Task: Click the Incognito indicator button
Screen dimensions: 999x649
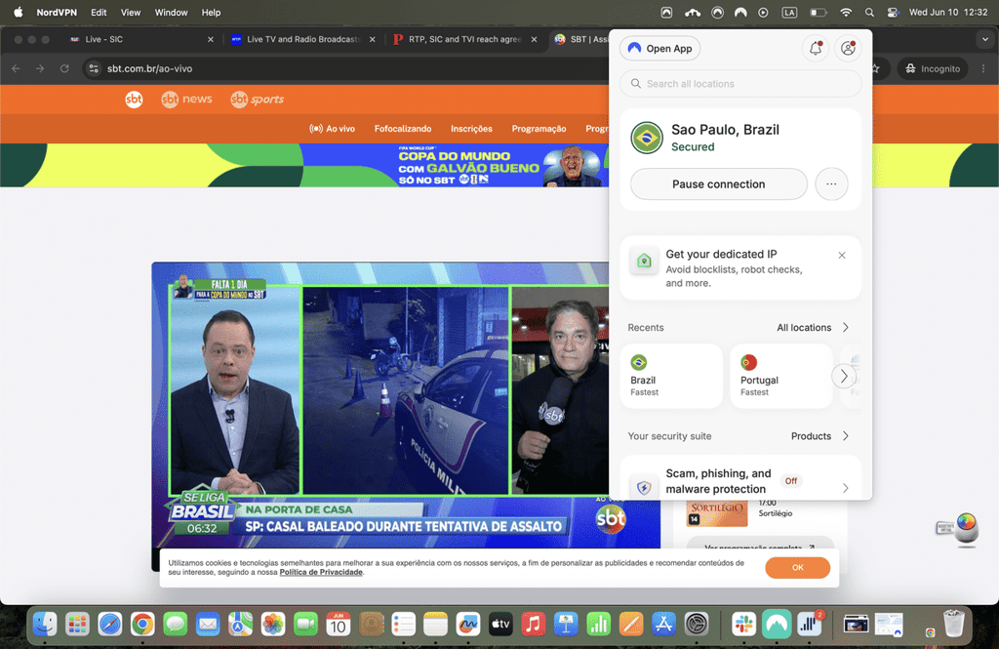Action: tap(933, 68)
